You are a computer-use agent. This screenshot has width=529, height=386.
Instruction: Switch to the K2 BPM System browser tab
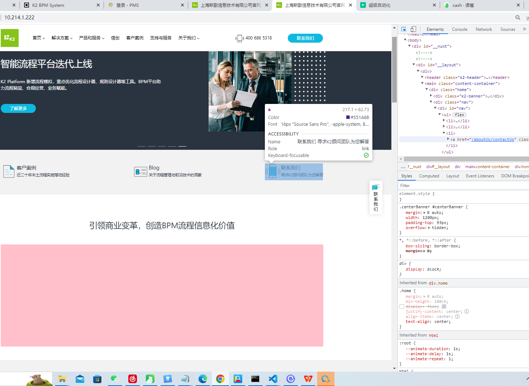(x=62, y=5)
